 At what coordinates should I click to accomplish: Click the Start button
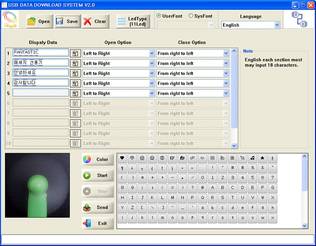tap(98, 176)
